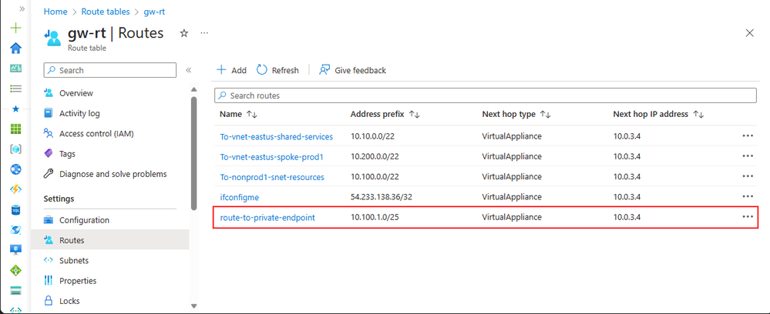
Task: Open the SQL databases icon
Action: [16, 209]
